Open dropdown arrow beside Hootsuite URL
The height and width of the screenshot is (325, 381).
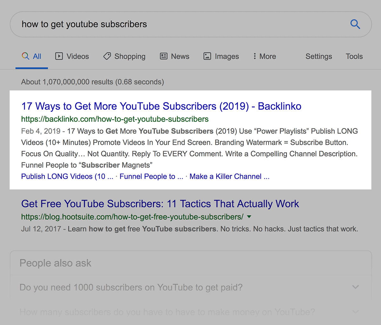(249, 217)
